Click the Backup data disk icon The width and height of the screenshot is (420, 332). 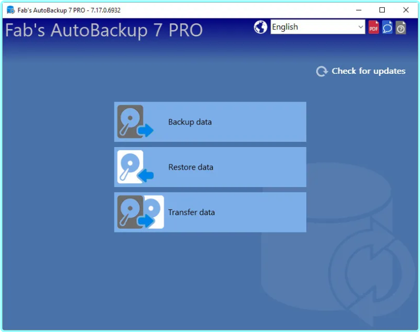pos(134,122)
